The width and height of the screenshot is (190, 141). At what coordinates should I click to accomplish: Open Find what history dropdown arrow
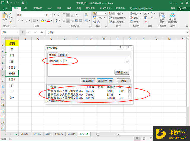[x=127, y=61]
